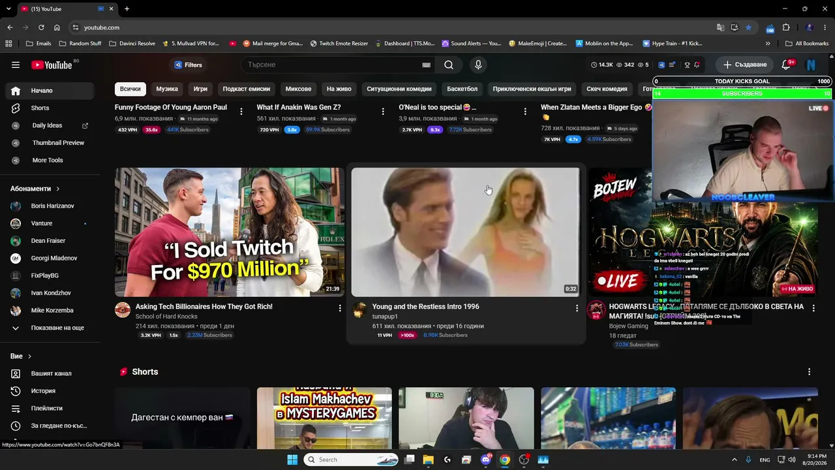The height and width of the screenshot is (470, 835).
Task: Open the Islam Makhachev MYSTERYGAMES short
Action: coord(324,418)
